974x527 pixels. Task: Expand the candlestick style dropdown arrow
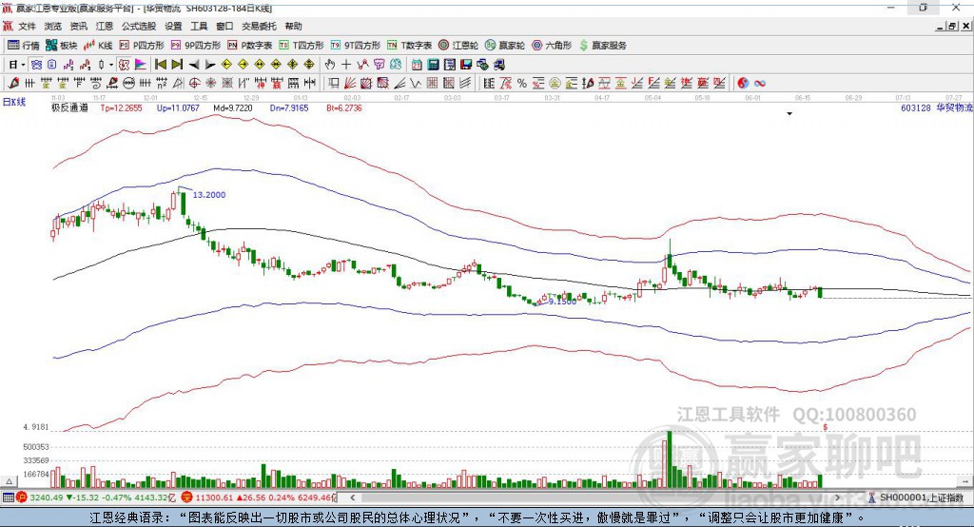point(111,65)
